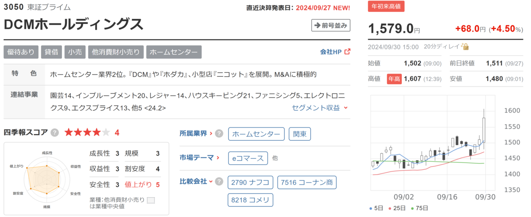
Task: Click the 特色 row label
Action: (24, 74)
